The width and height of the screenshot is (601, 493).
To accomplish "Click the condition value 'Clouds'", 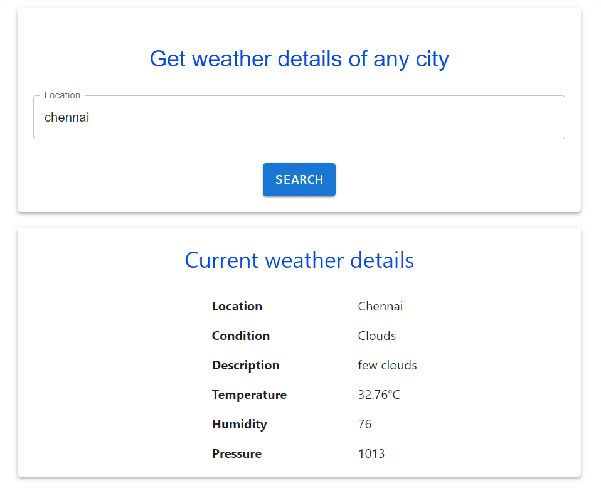I will [x=376, y=336].
